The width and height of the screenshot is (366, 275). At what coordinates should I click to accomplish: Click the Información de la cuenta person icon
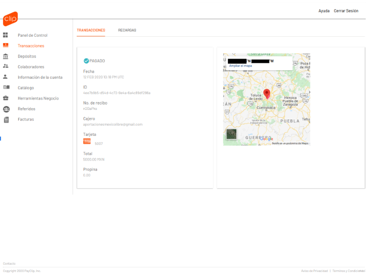tap(6, 77)
